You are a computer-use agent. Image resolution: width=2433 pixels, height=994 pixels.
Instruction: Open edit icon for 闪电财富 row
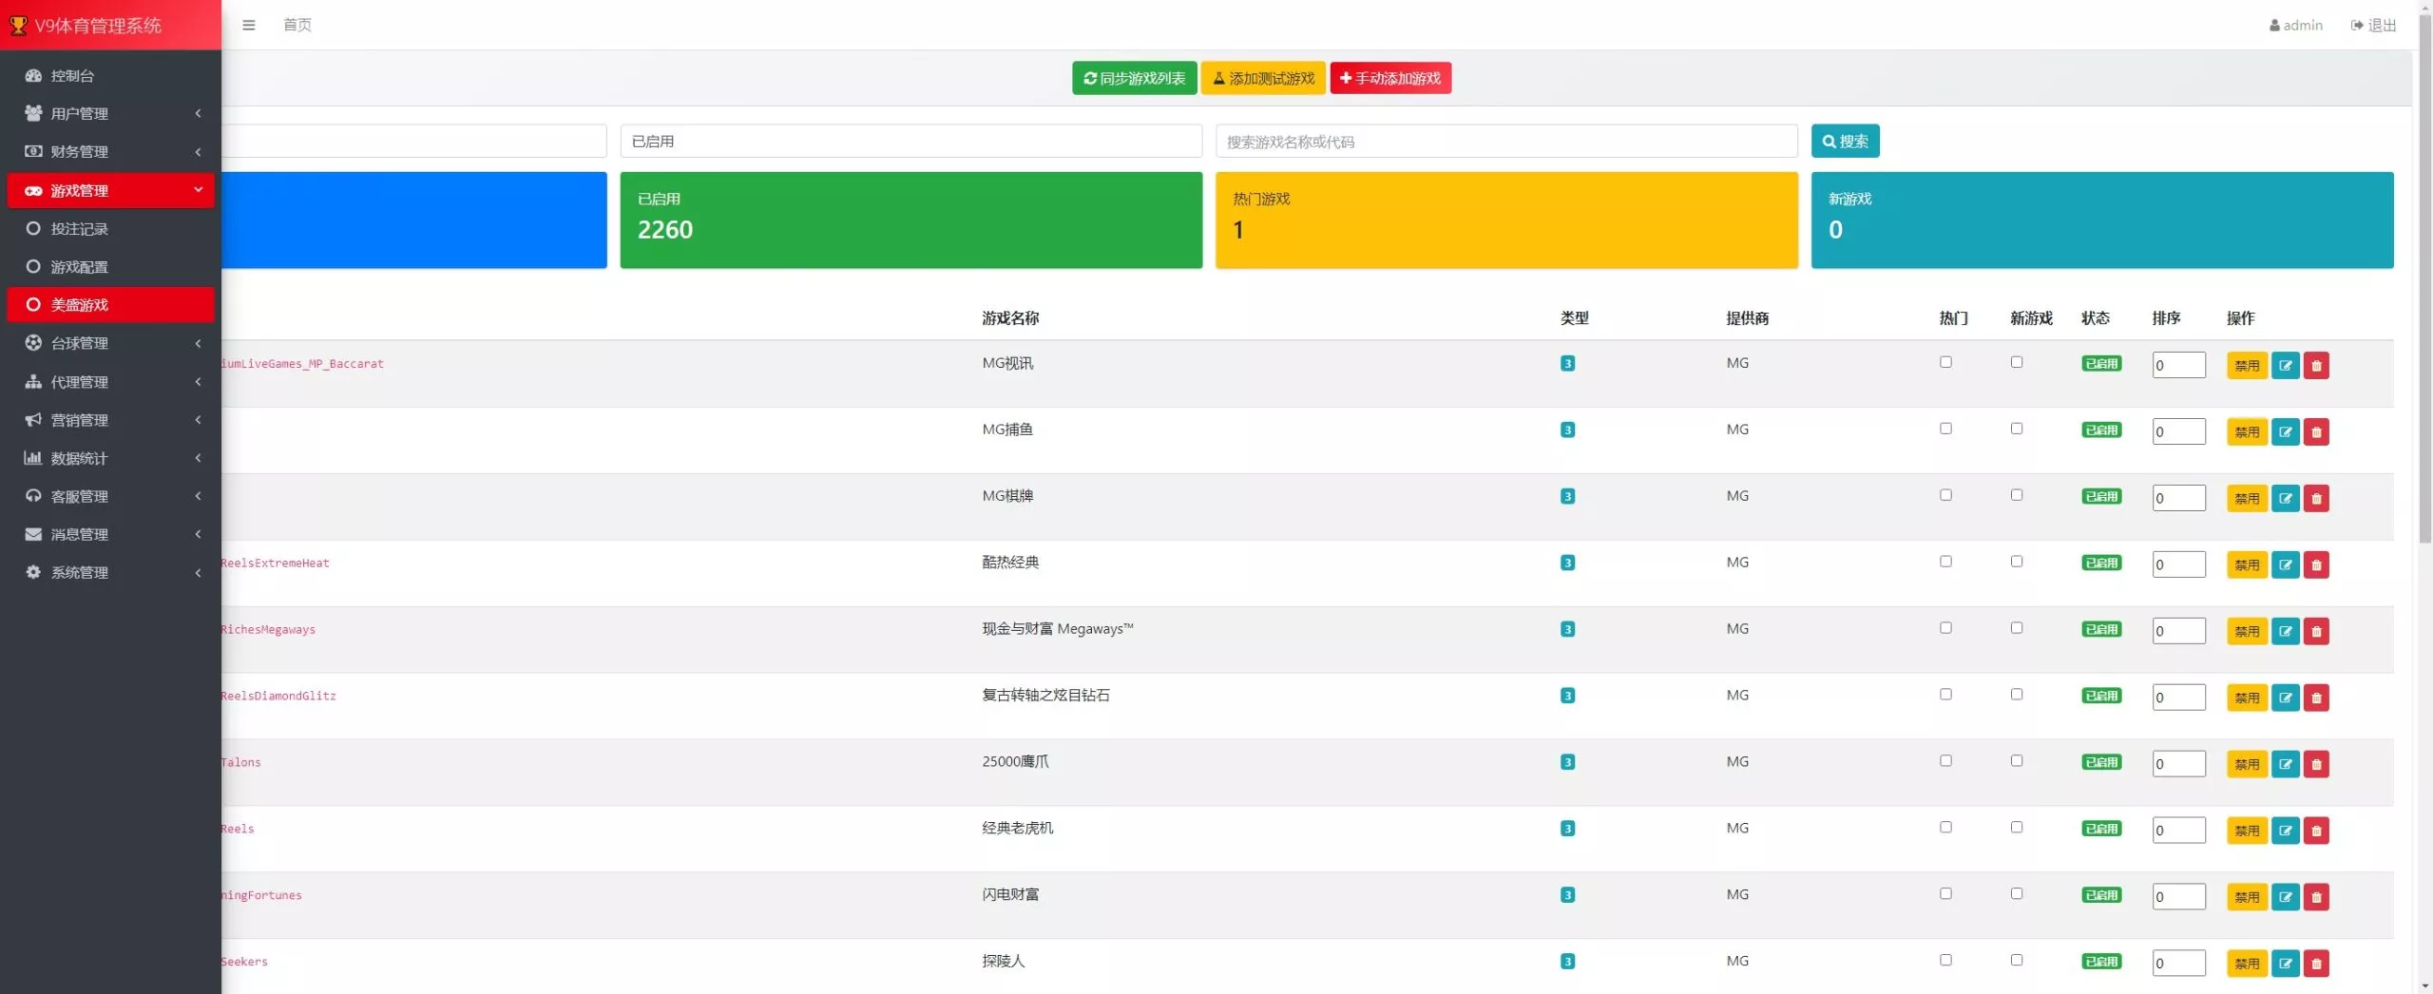click(x=2285, y=897)
